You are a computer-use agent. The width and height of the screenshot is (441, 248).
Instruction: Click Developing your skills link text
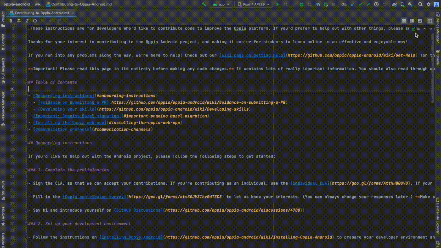coord(67,109)
